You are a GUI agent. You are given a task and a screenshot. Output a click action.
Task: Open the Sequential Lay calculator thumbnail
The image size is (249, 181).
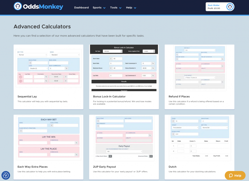(48, 68)
